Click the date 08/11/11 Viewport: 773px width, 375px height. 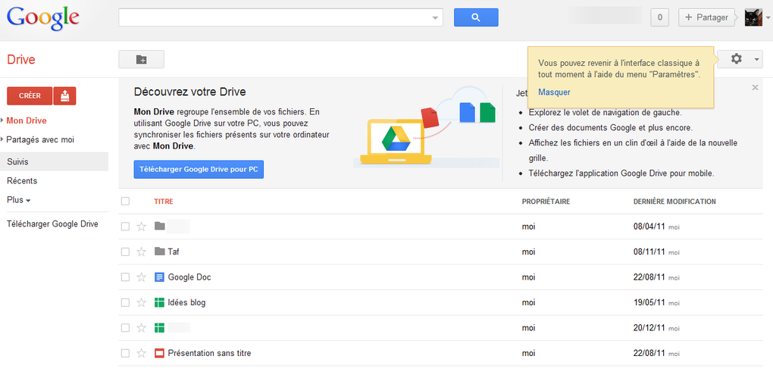[649, 252]
